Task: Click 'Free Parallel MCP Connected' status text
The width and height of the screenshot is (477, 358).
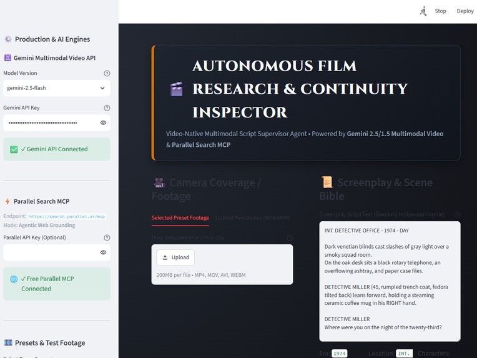Action: pos(47,284)
